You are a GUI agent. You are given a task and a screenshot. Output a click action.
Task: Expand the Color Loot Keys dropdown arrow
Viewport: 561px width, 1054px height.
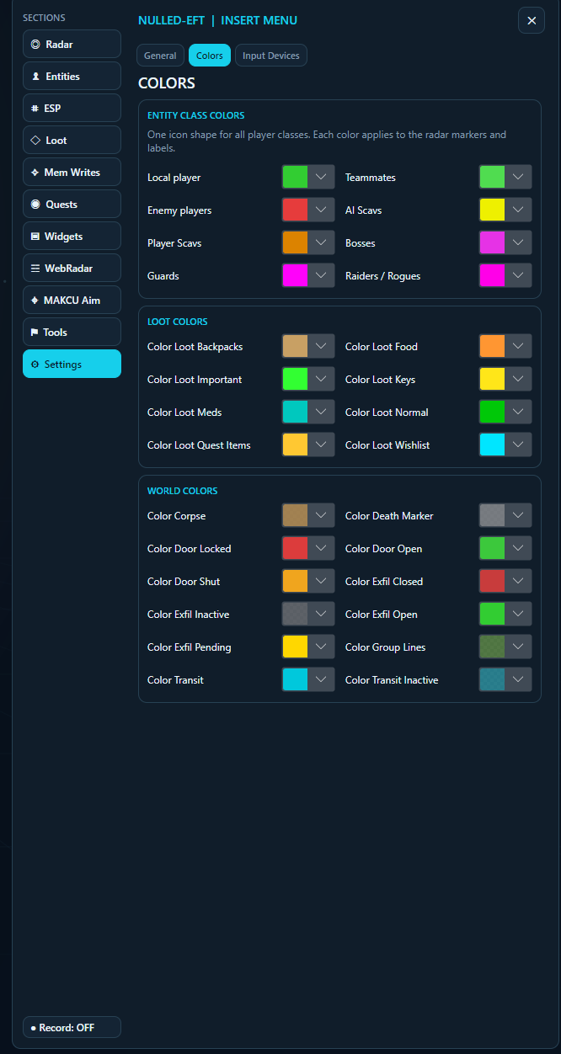coord(519,379)
